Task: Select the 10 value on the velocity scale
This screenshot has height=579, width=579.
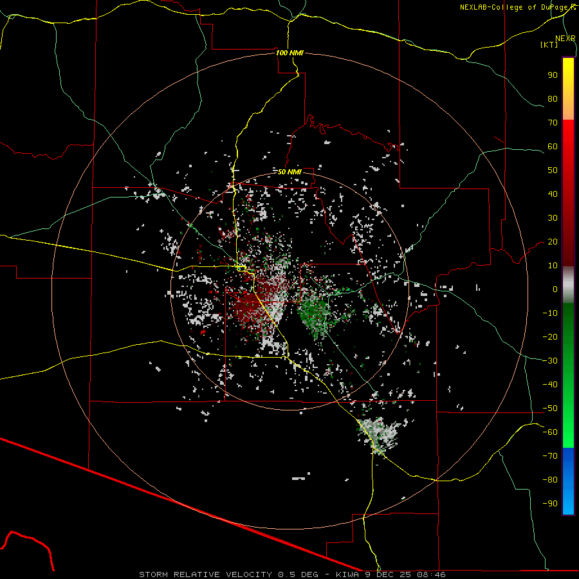Action: click(553, 266)
